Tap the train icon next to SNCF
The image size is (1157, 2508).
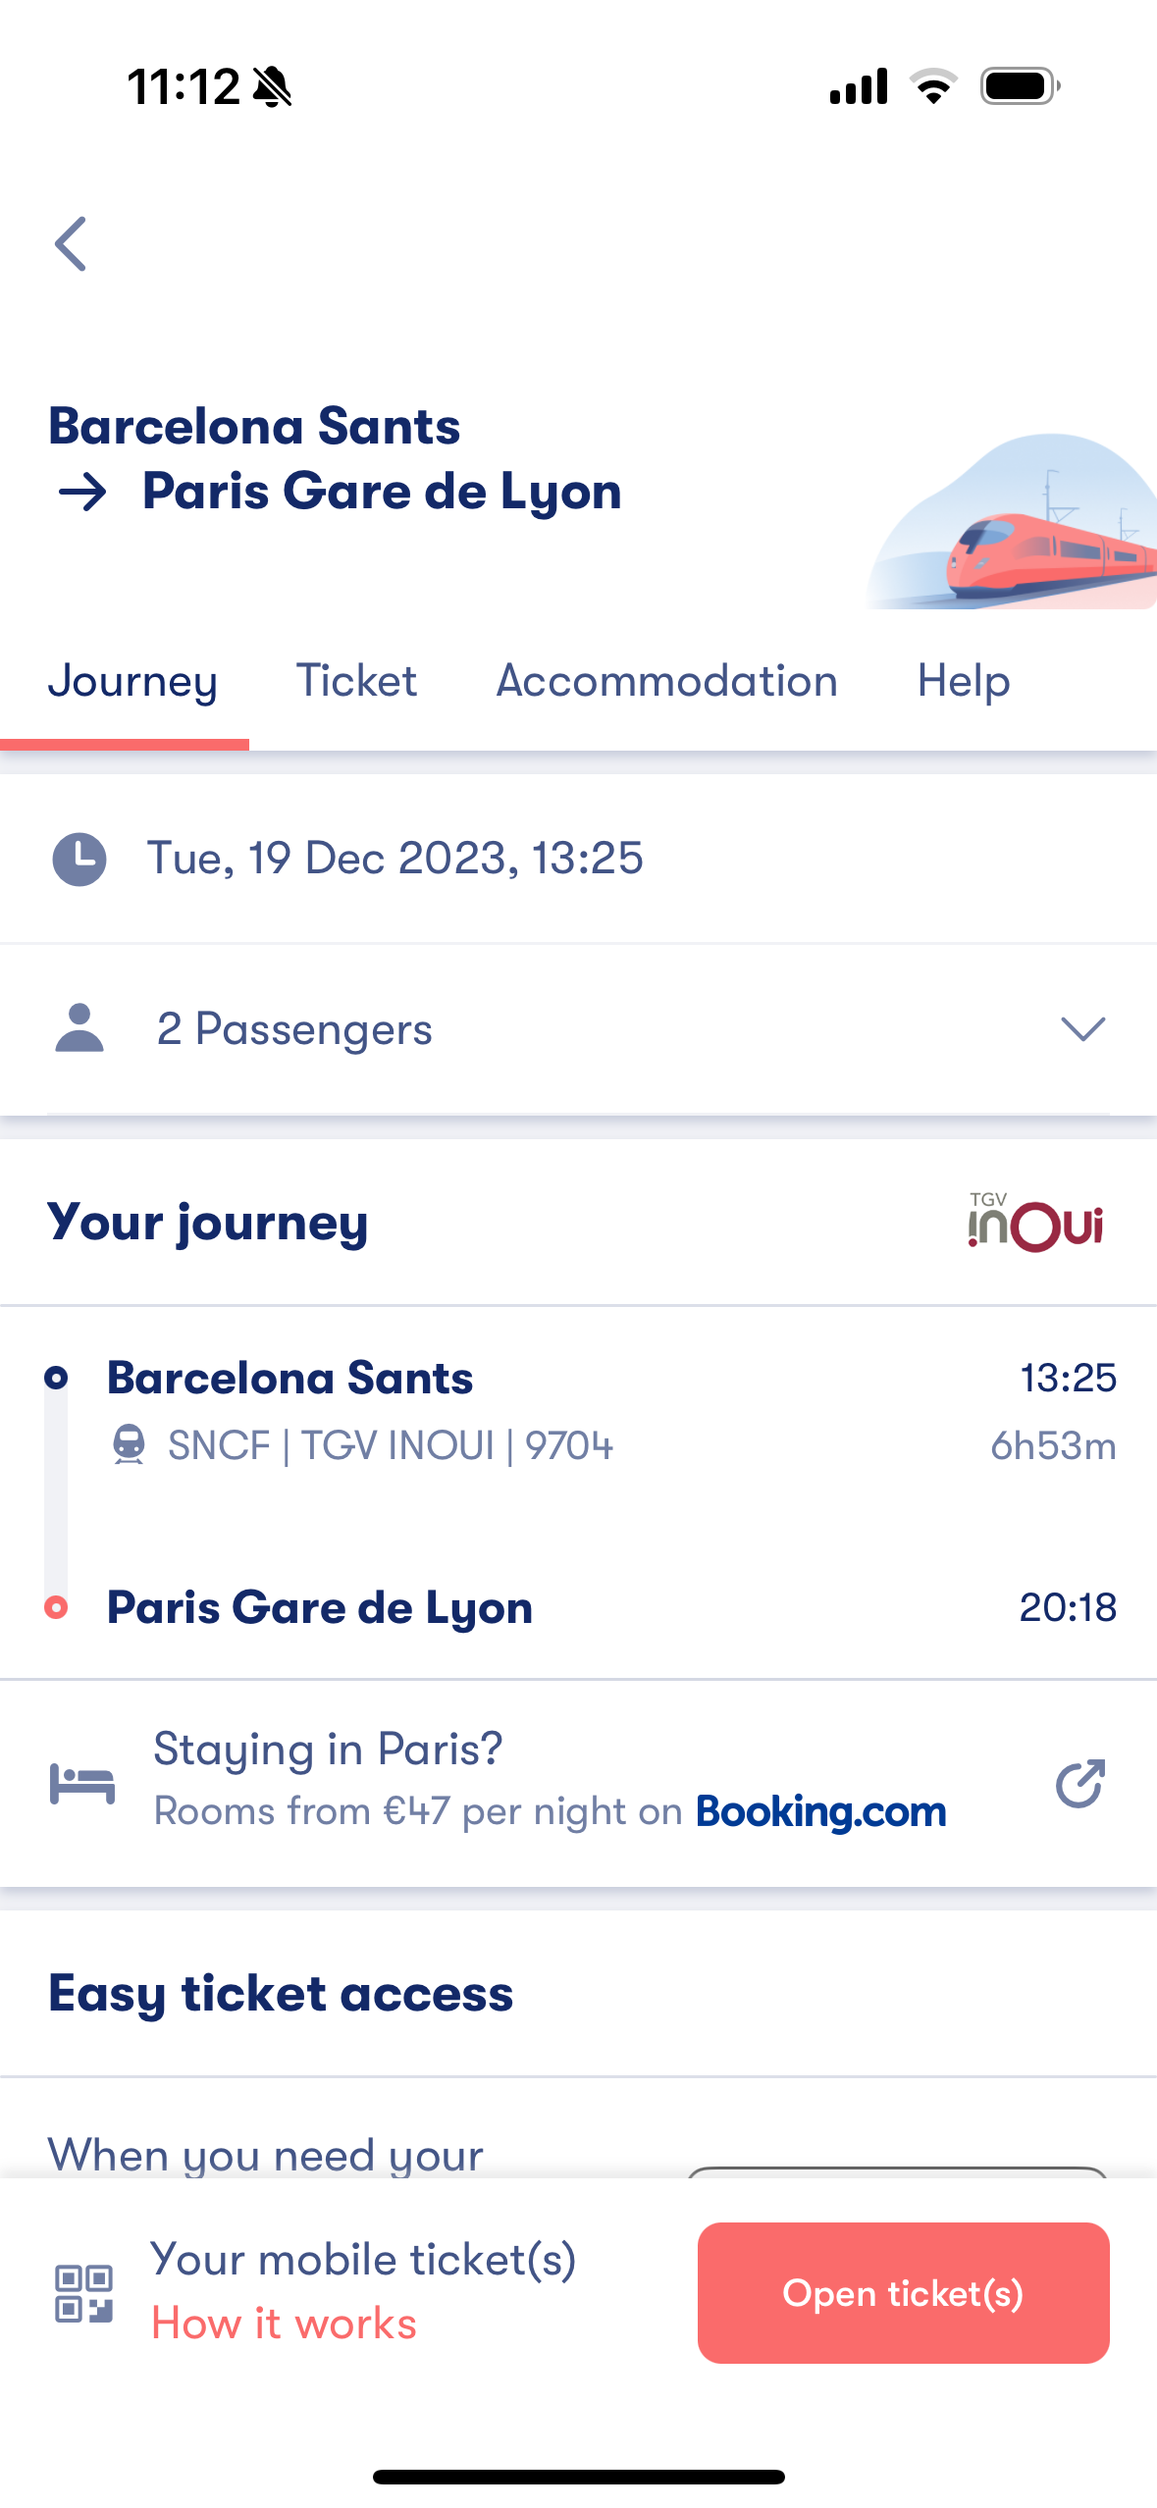coord(129,1444)
